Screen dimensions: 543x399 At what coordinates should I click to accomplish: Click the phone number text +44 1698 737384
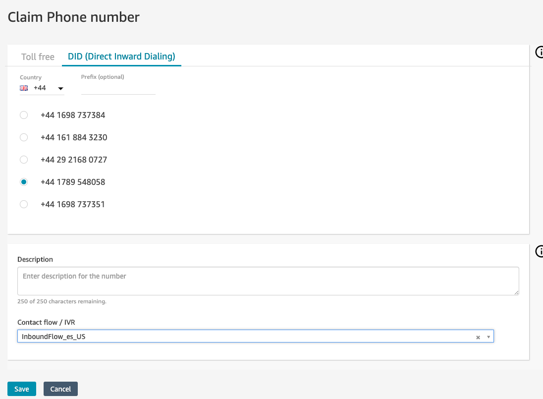73,115
